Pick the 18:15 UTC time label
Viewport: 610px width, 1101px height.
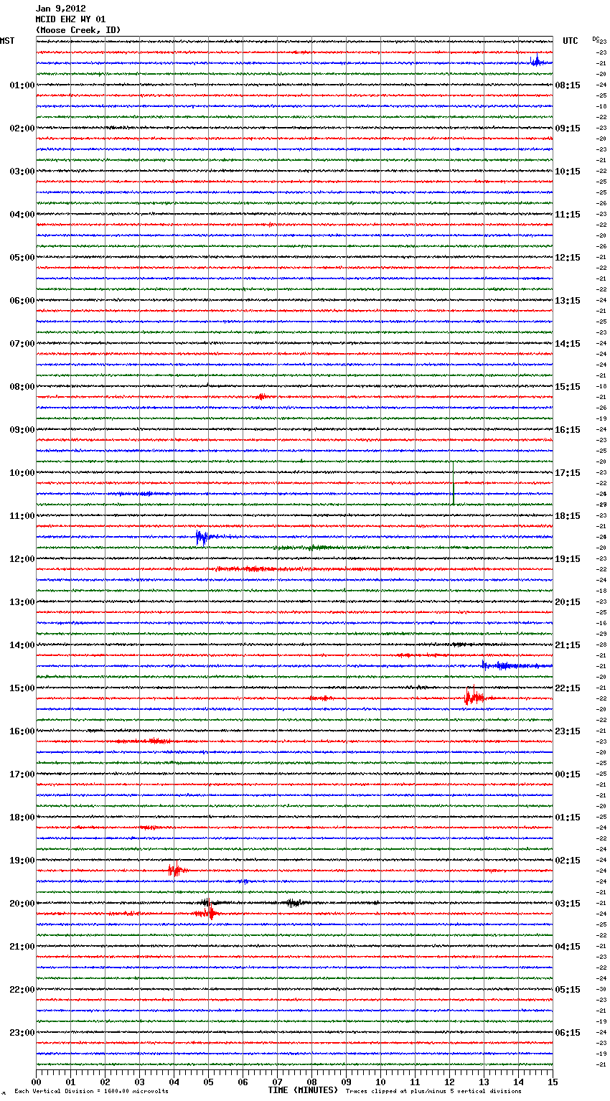tap(568, 516)
